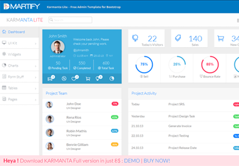Expand the Charts chevron
Image resolution: width=239 pixels, height=166 pixels.
(36, 66)
